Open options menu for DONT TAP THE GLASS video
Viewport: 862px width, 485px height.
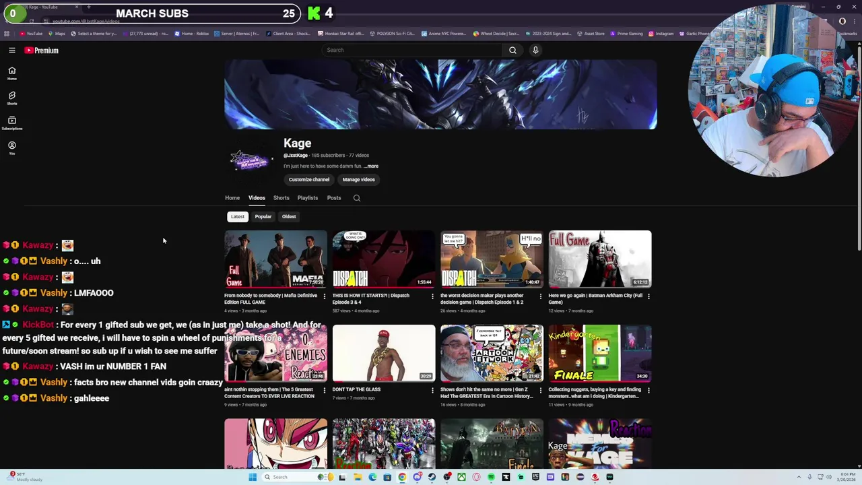(x=432, y=390)
